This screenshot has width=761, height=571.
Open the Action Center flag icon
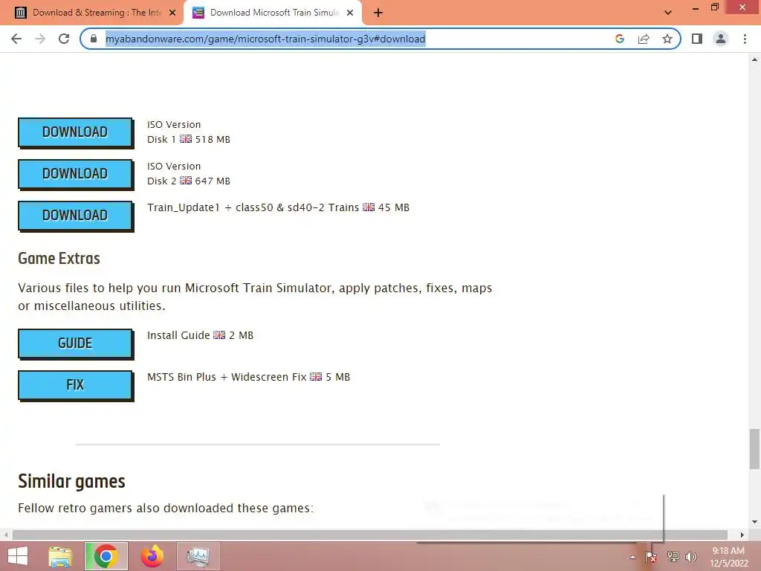click(651, 557)
